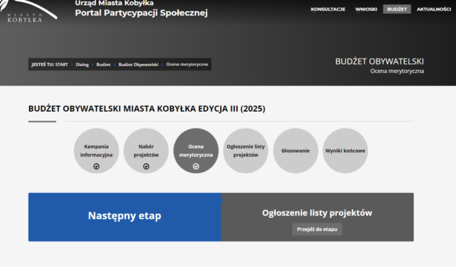Select the Kampania informacyjna stage circle
The image size is (456, 267).
tap(96, 150)
